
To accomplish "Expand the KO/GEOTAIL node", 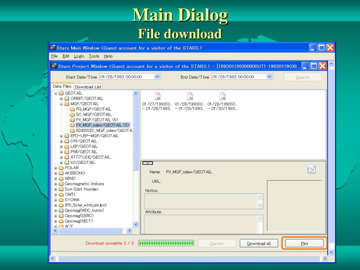I will click(61, 162).
